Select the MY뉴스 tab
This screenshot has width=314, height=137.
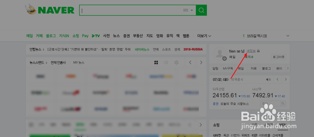pos(79,63)
